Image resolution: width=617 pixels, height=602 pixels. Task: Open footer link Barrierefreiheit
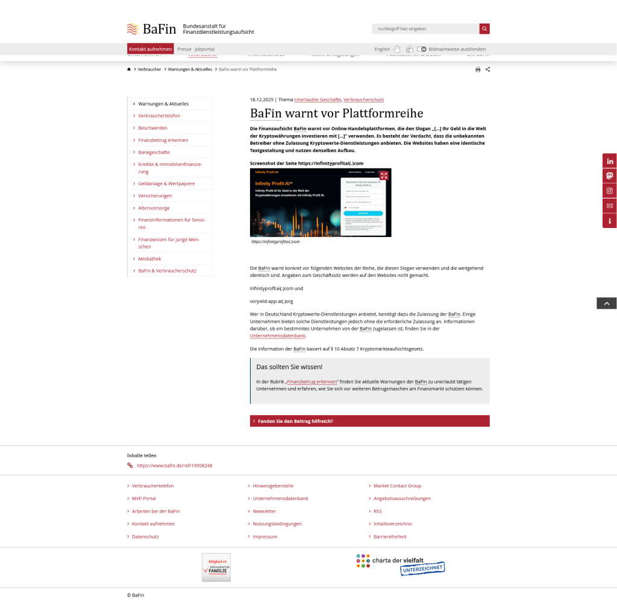coord(390,537)
